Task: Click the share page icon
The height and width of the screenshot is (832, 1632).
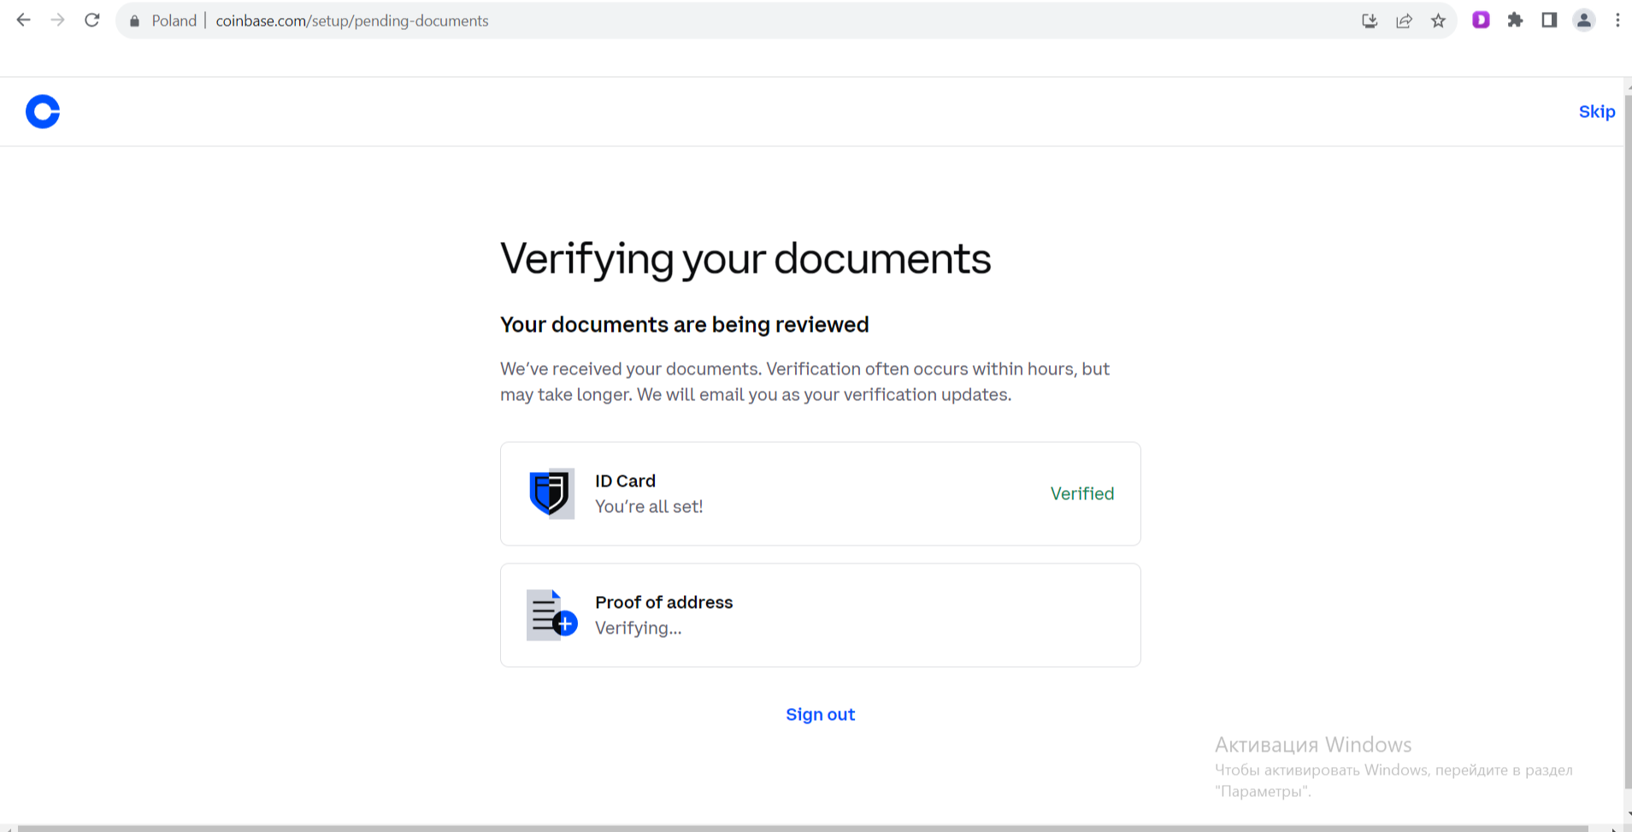Action: [1404, 21]
